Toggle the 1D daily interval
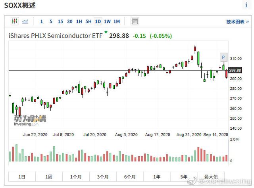 [98, 21]
